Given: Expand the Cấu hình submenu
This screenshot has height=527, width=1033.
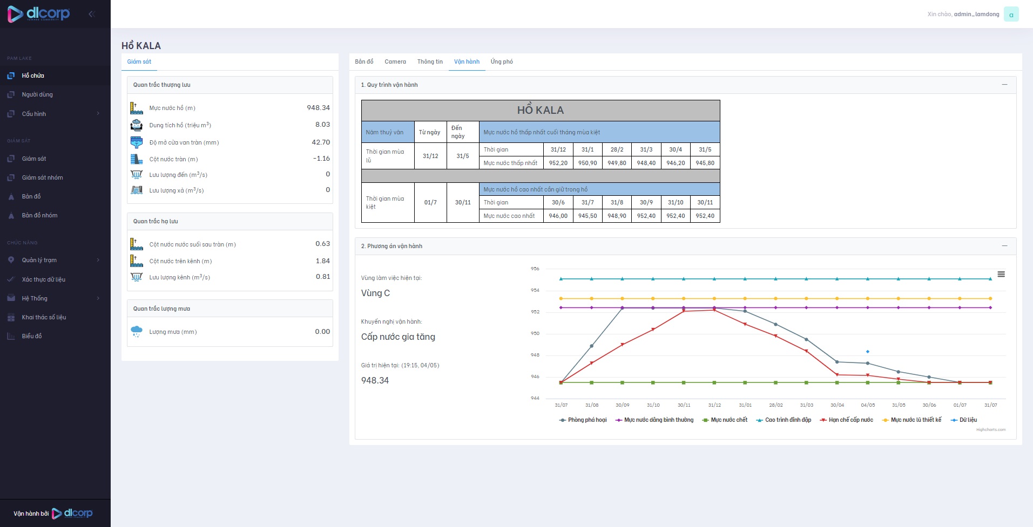Looking at the screenshot, I should (x=98, y=114).
